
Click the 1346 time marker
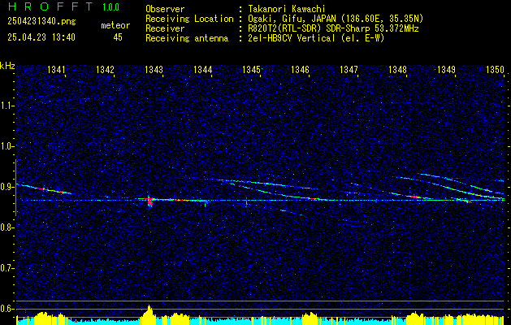click(x=300, y=70)
